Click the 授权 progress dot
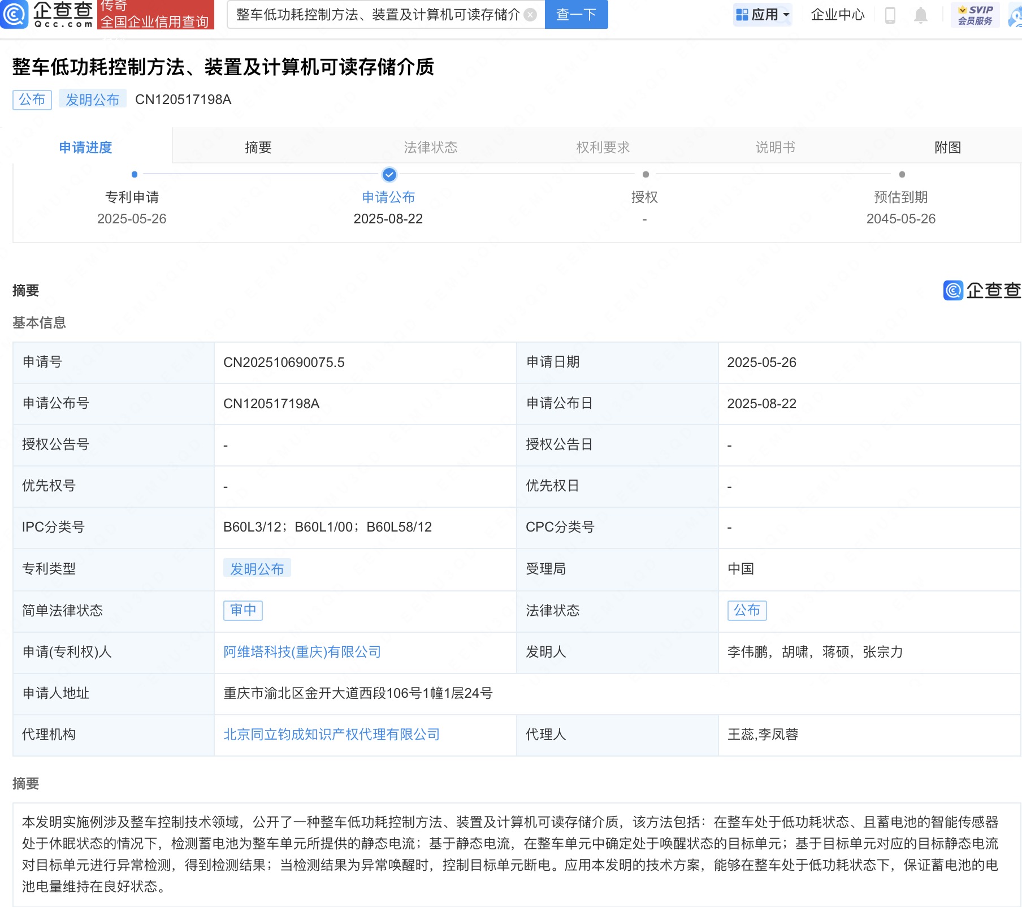The height and width of the screenshot is (907, 1022). 646,175
